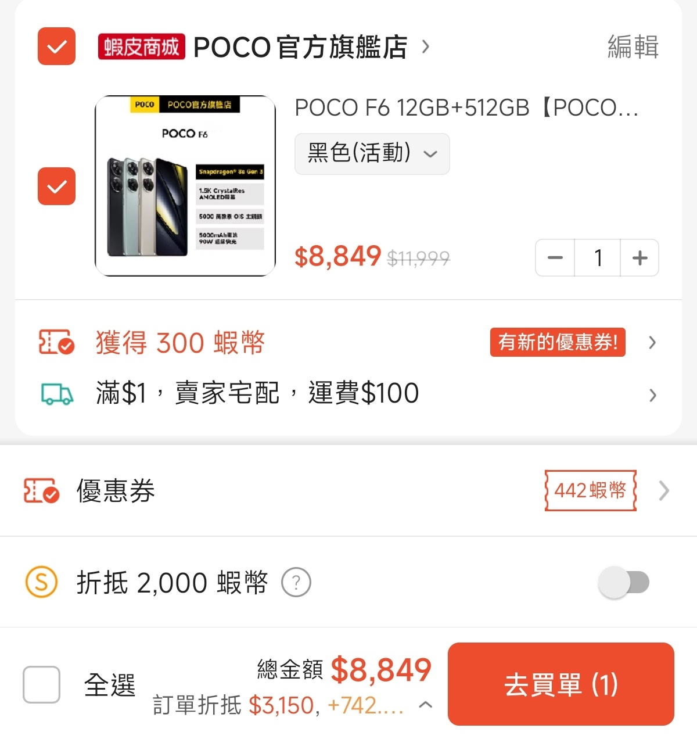Screen dimensions: 697x739
Task: Open the help question mark beside 折抵 2,000 蝦幣
Action: point(296,582)
